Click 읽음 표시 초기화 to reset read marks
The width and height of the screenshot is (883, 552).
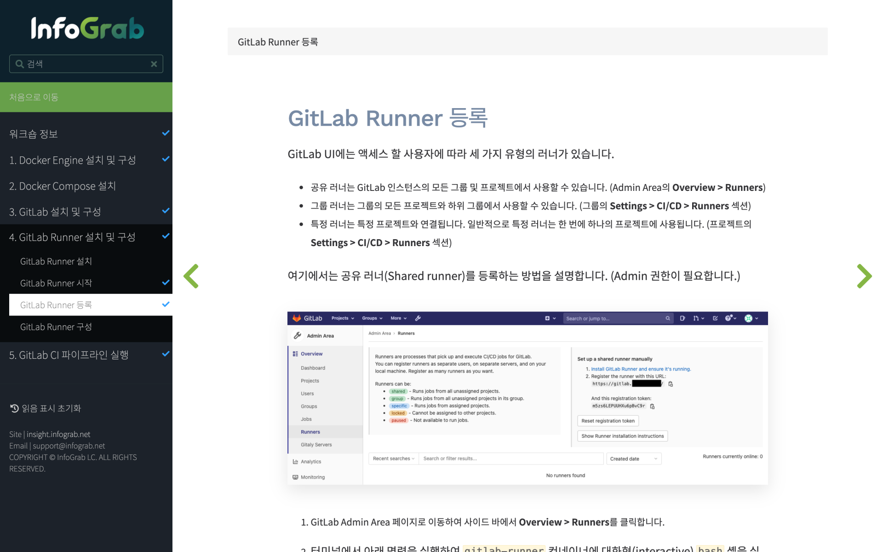(51, 408)
